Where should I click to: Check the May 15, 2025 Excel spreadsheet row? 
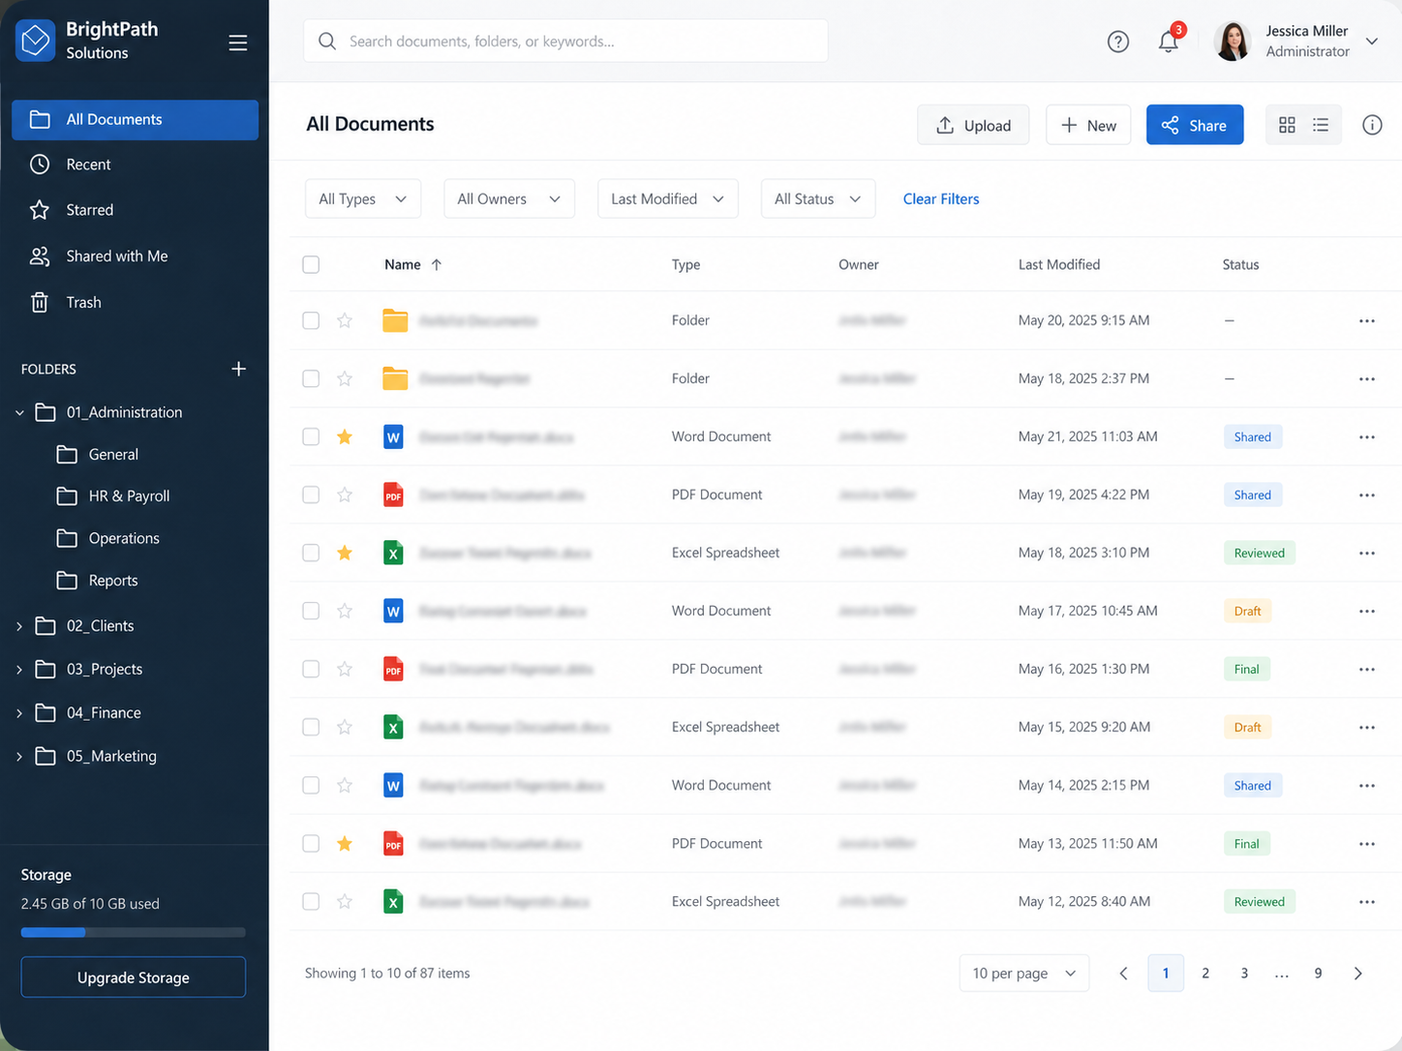click(x=311, y=727)
